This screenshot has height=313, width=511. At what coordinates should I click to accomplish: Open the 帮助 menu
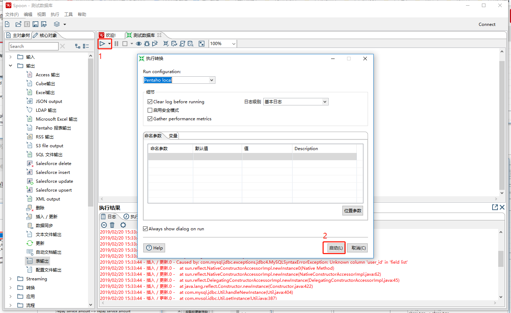pyautogui.click(x=82, y=14)
